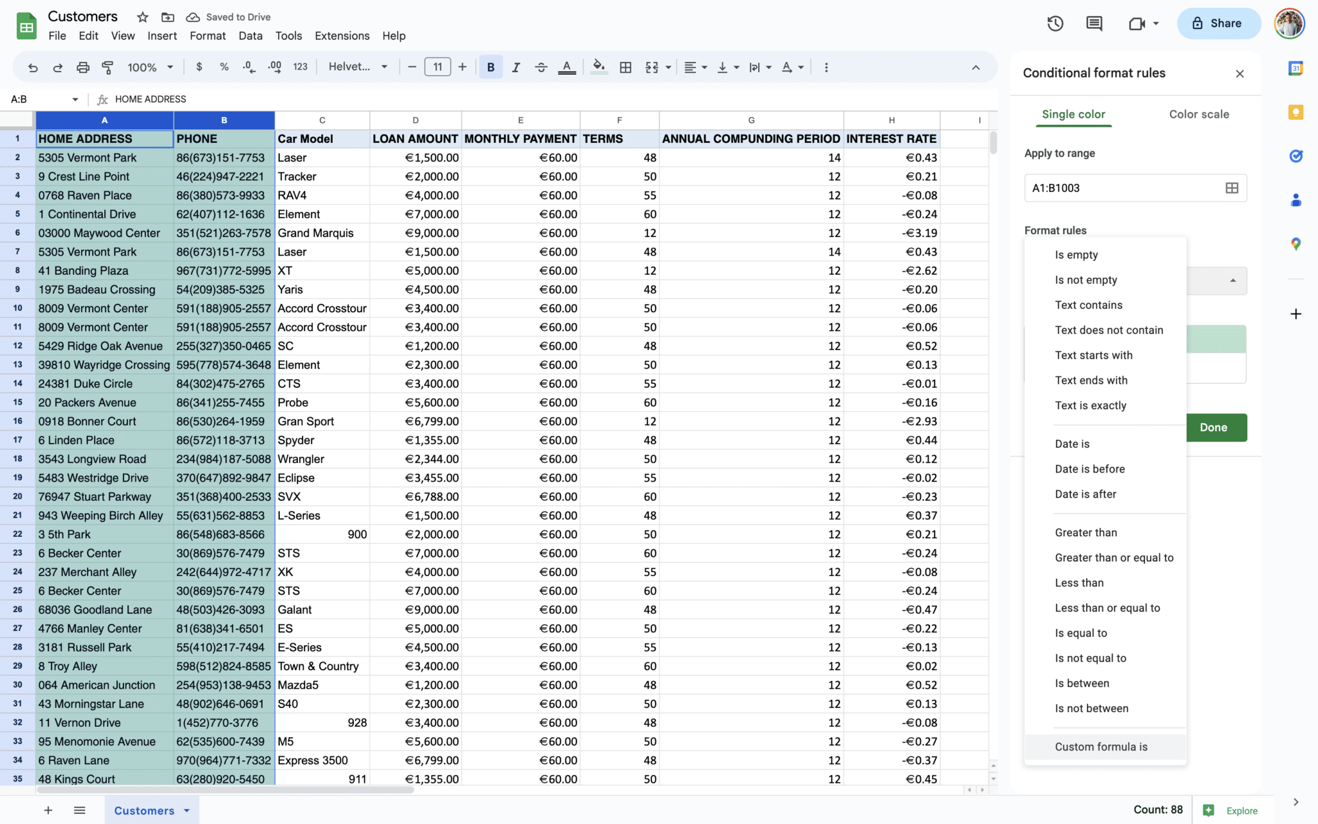
Task: Open the zoom 100% dropdown
Action: pos(150,67)
